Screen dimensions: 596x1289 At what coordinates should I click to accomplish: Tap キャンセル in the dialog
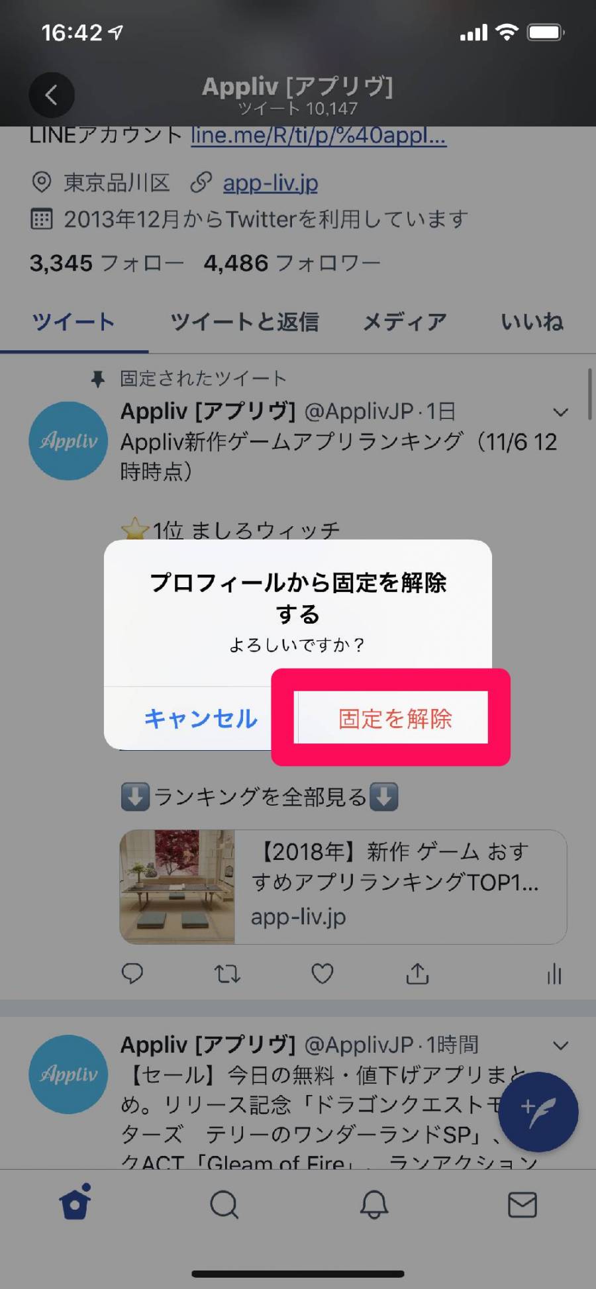click(x=201, y=718)
